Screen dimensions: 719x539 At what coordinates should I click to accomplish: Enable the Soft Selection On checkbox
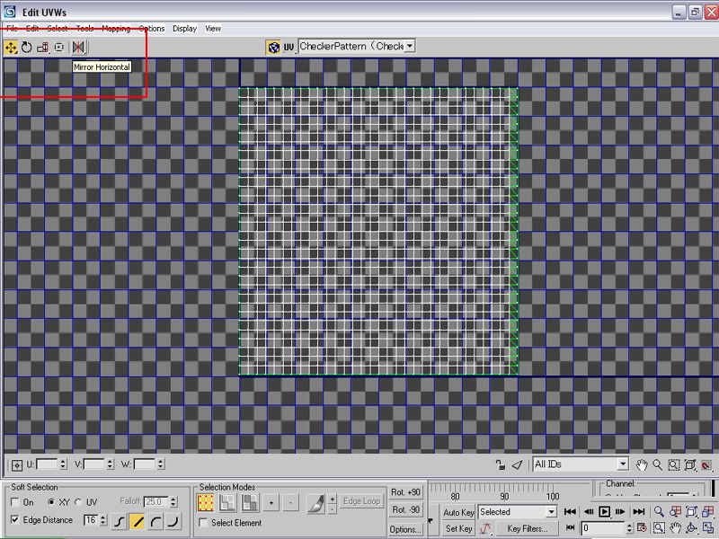[14, 502]
